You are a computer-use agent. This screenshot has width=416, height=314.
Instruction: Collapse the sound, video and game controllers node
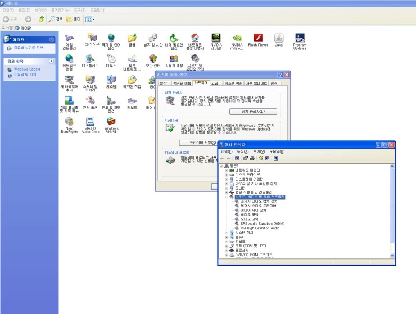click(x=227, y=197)
